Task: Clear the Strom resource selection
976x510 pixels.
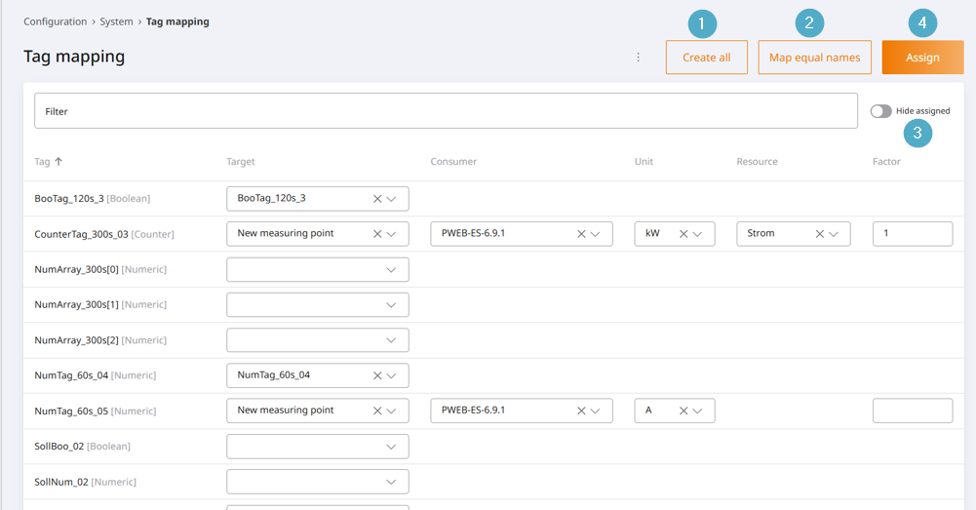Action: pos(819,234)
